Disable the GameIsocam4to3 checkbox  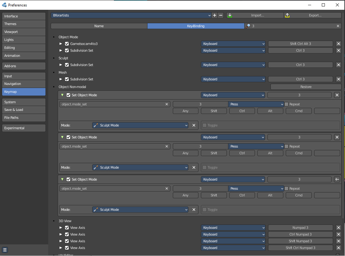(x=67, y=44)
